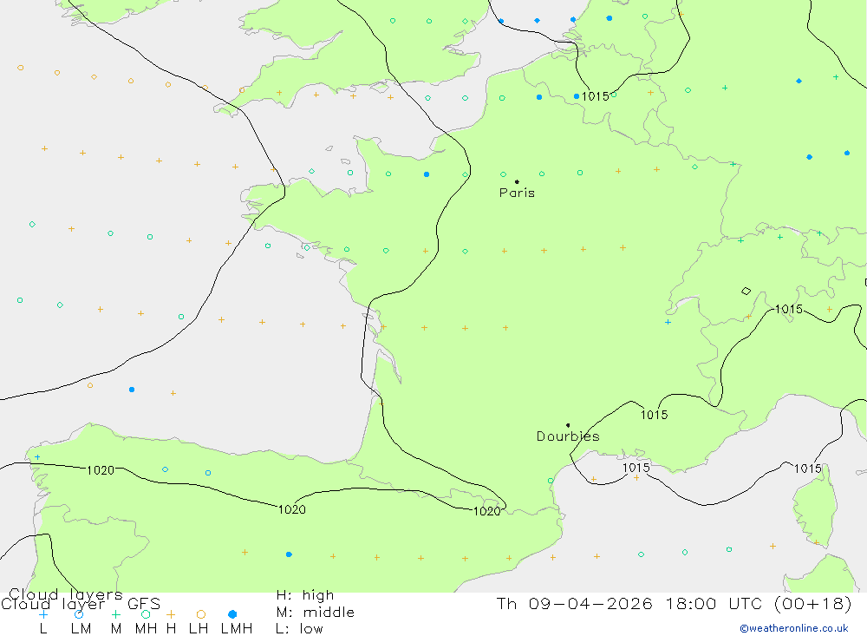Click the Paris city label
The height and width of the screenshot is (636, 867).
517,193
